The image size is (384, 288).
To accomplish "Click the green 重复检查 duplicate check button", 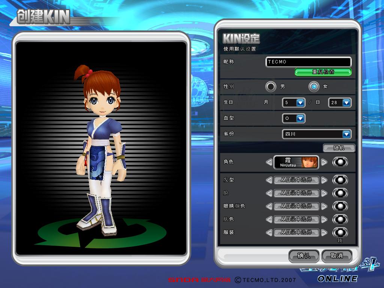I will click(323, 72).
